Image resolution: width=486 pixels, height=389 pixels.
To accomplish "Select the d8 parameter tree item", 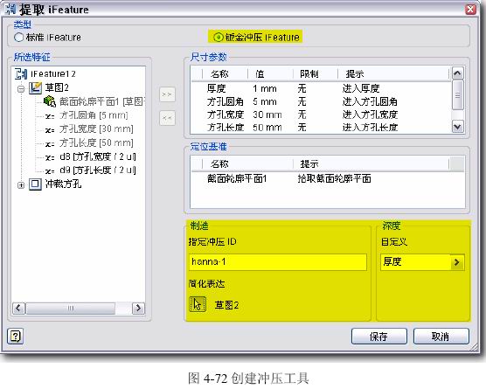I will click(90, 156).
